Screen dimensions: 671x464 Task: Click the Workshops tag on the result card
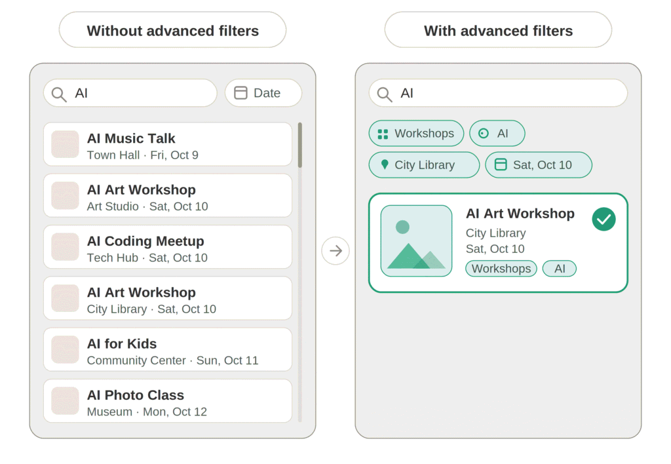tap(501, 269)
